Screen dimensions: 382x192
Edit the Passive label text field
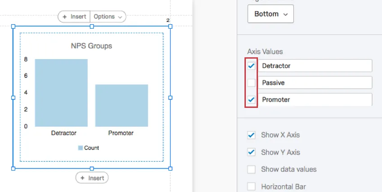pos(315,83)
